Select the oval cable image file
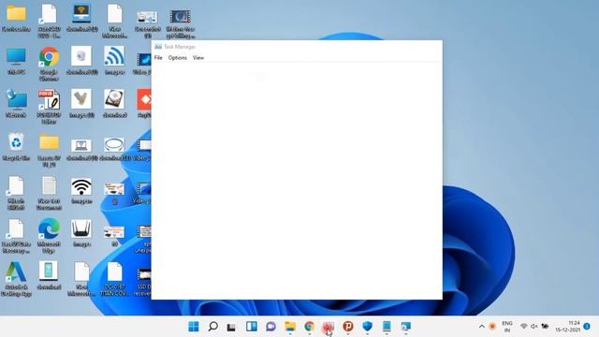The image size is (599, 337). [x=114, y=149]
